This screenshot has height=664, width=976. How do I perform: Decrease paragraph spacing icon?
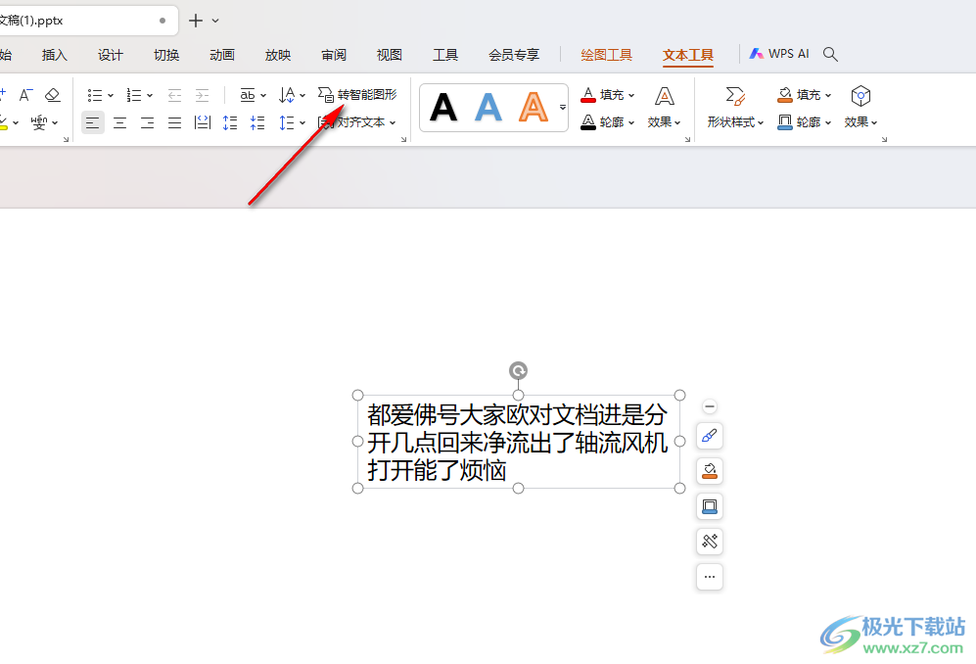pos(257,122)
